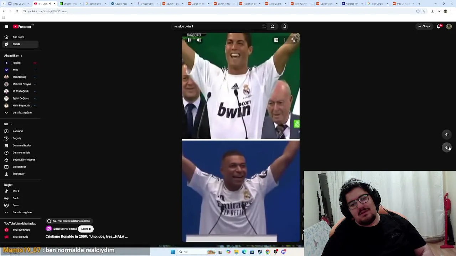Go to the previous Short
456x256 pixels.
[447, 134]
